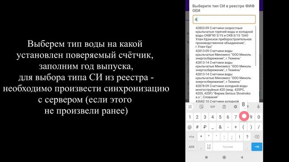Tap the single apostrophe key

coord(216,137)
